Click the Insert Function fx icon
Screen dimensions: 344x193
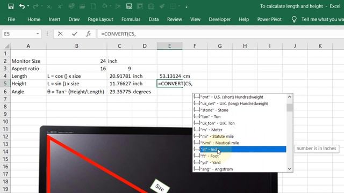tap(88, 34)
